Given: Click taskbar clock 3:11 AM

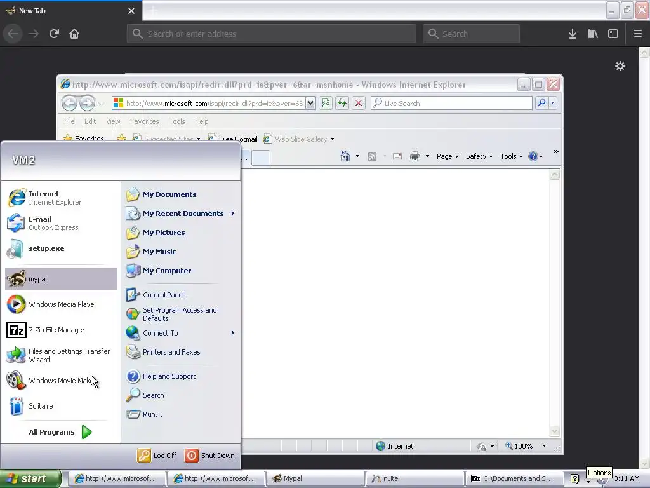Looking at the screenshot, I should click(x=627, y=478).
